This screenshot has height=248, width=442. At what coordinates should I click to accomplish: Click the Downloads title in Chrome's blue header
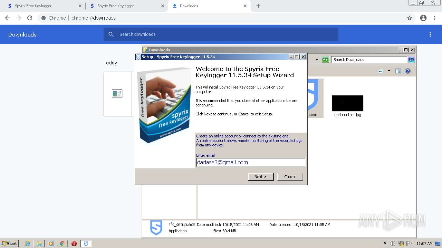click(x=22, y=34)
